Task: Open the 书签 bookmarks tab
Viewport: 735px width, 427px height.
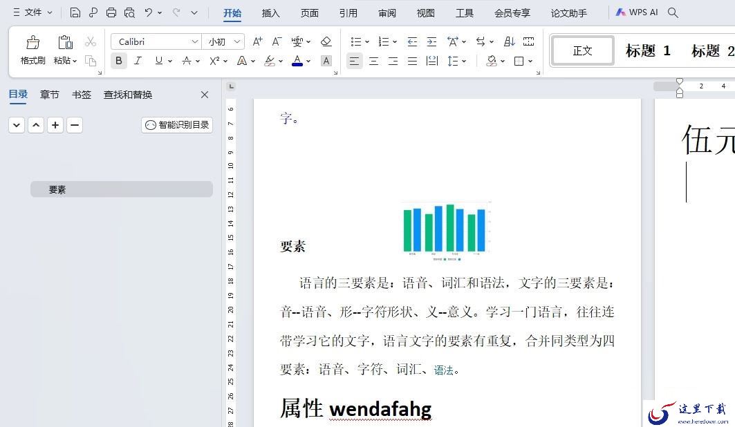Action: pos(82,95)
